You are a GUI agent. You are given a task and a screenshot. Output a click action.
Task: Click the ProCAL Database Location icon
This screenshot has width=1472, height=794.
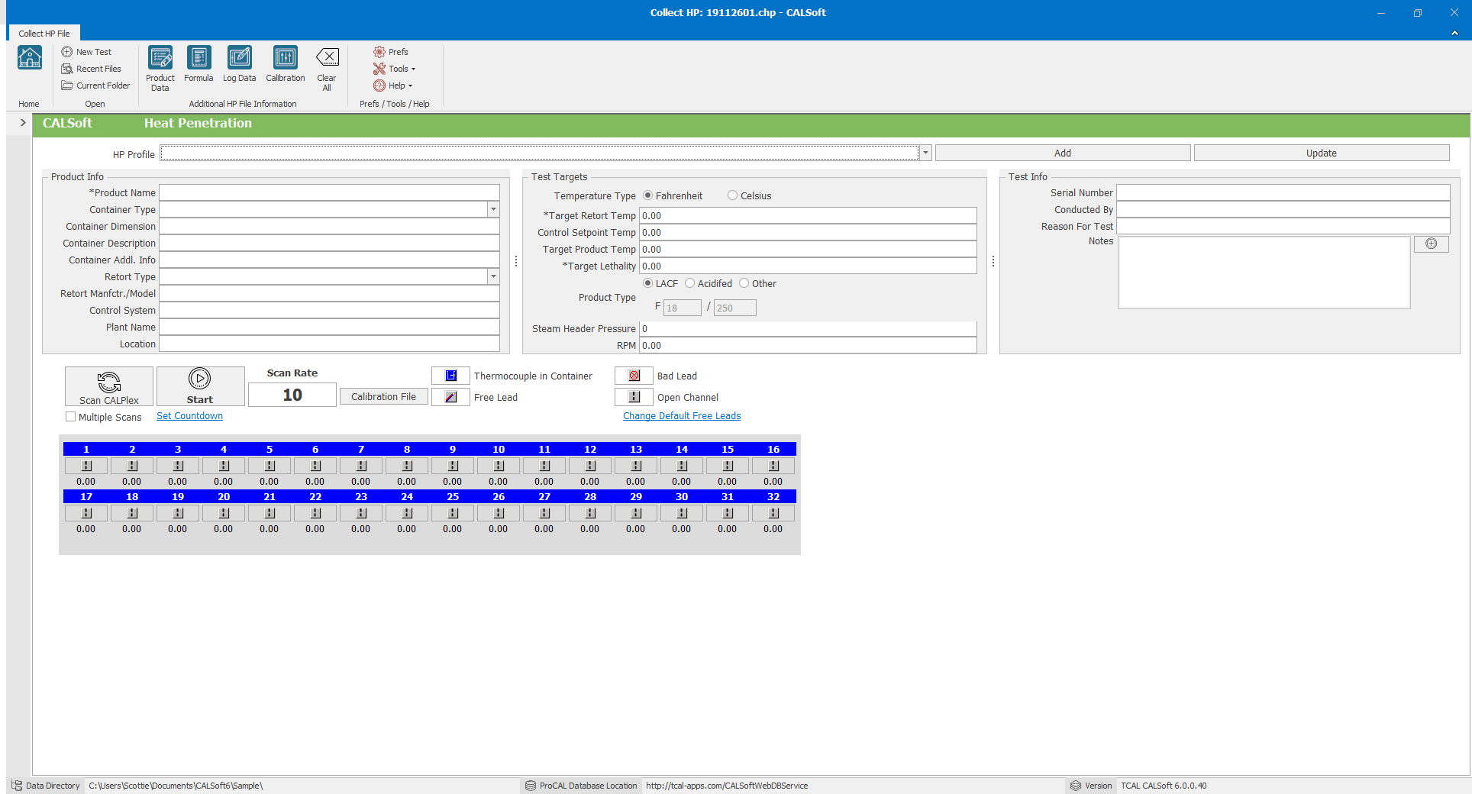531,786
